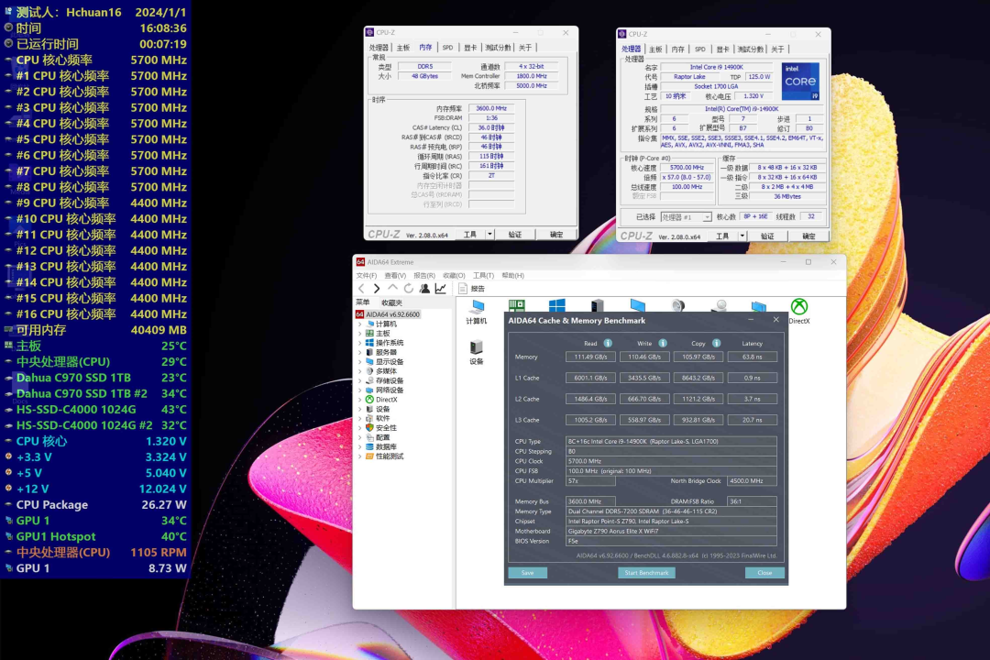
Task: Click the info icon next to Copy
Action: click(716, 343)
